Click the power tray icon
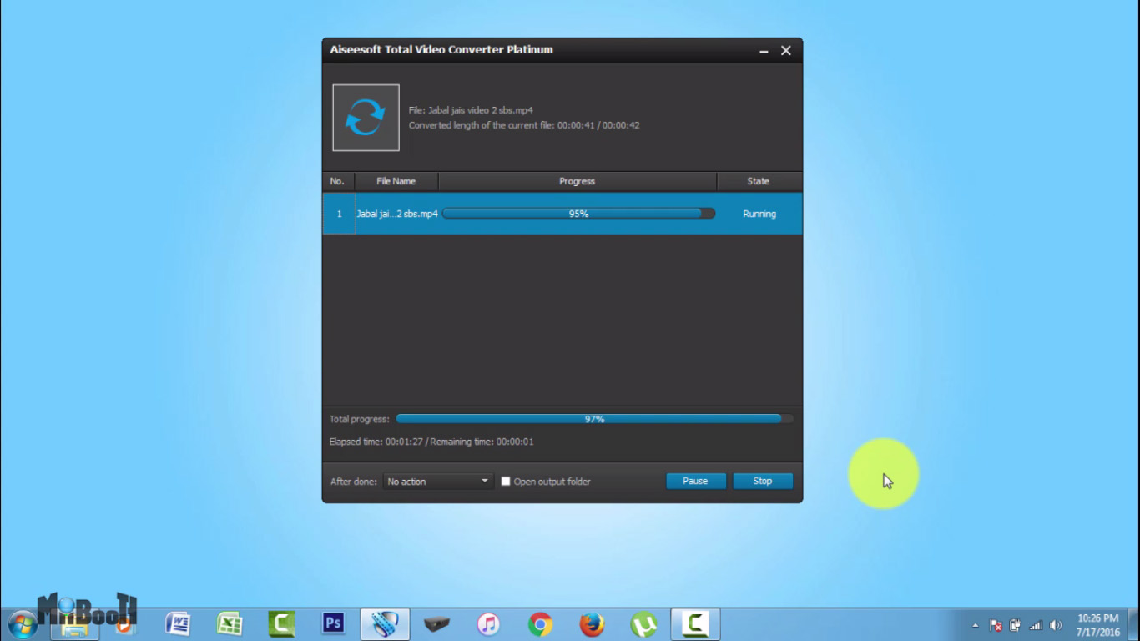 (x=1016, y=625)
